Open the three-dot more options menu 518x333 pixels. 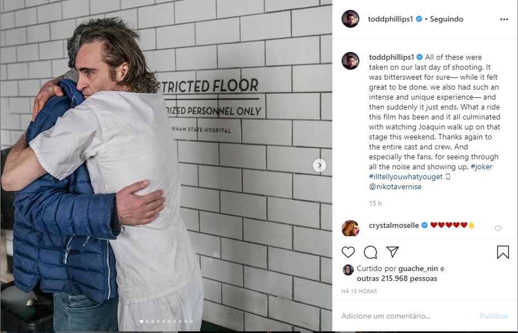point(504,19)
